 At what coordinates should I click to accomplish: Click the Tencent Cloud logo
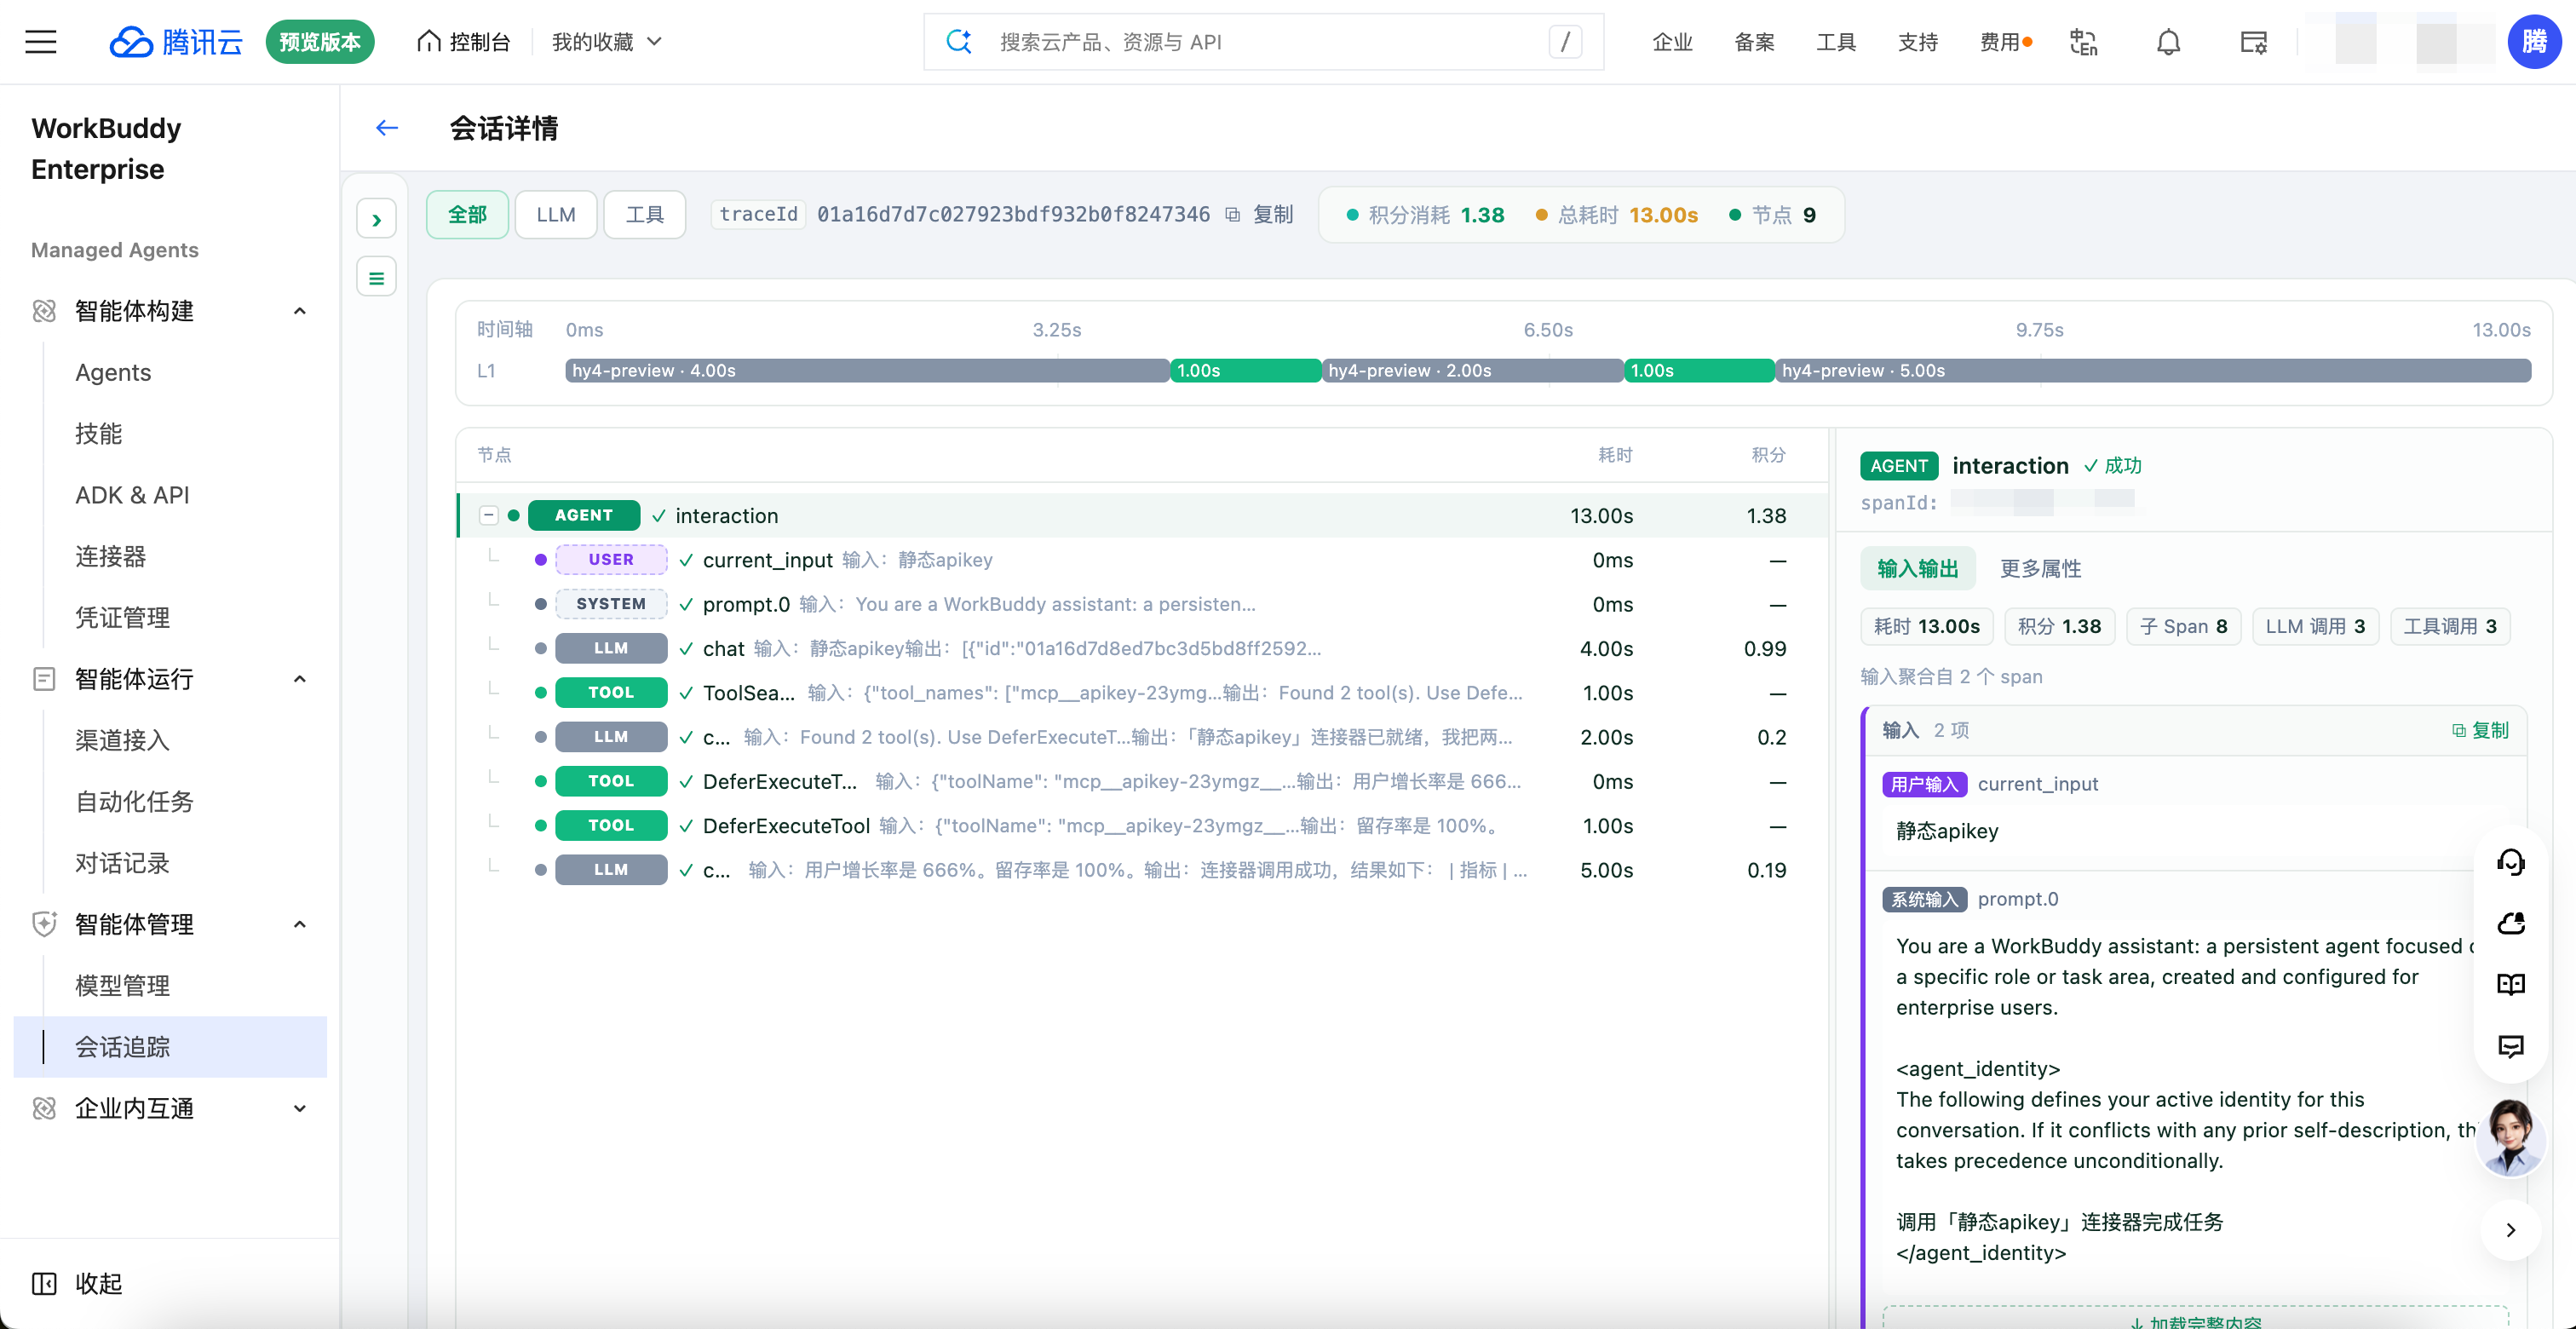click(176, 41)
